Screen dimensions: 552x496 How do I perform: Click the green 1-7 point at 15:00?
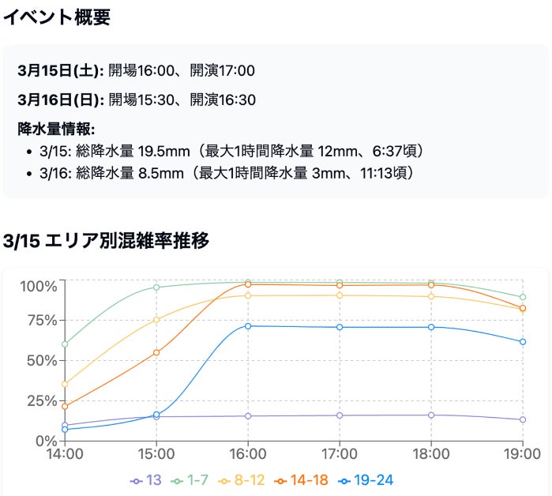click(x=156, y=287)
